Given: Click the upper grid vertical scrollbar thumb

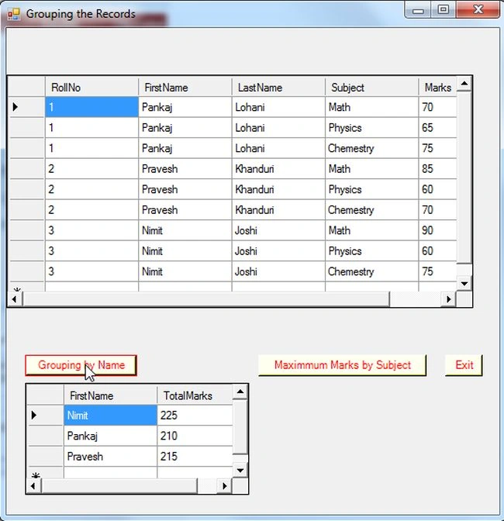Looking at the screenshot, I should [464, 178].
